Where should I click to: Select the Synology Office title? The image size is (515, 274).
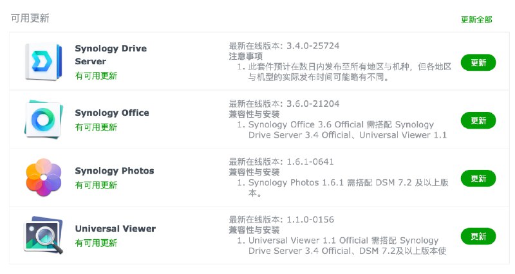click(x=112, y=113)
